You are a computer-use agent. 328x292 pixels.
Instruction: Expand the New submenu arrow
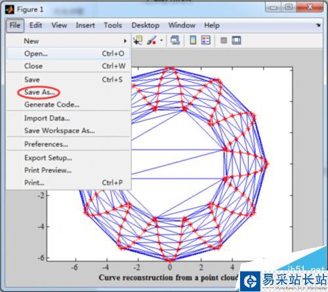click(125, 41)
